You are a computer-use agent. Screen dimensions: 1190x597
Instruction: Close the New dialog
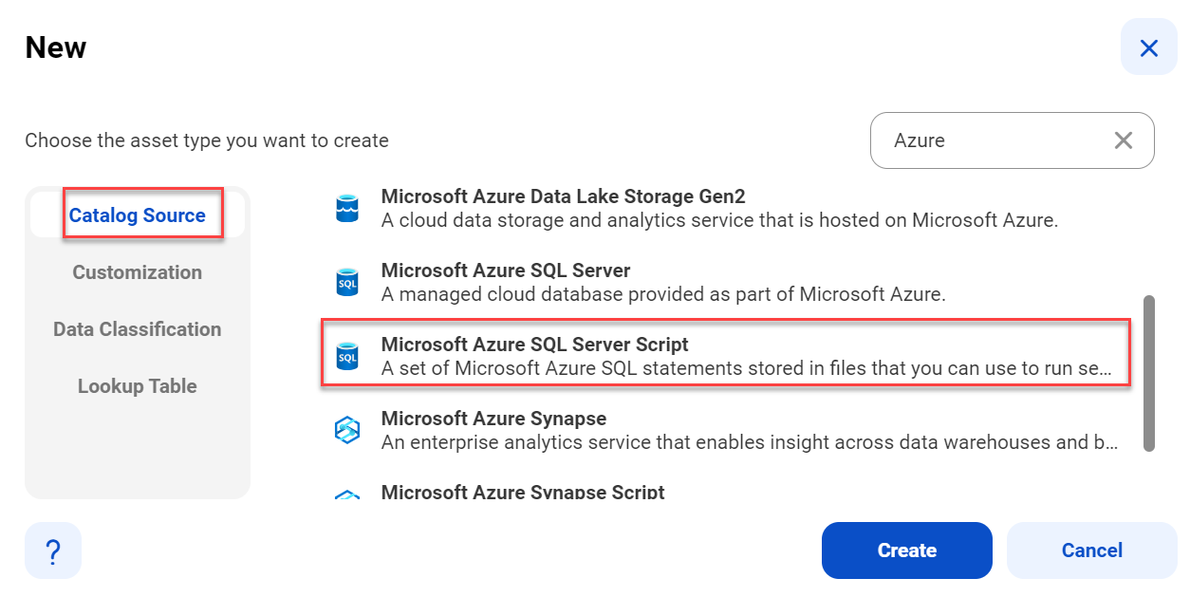pos(1149,47)
